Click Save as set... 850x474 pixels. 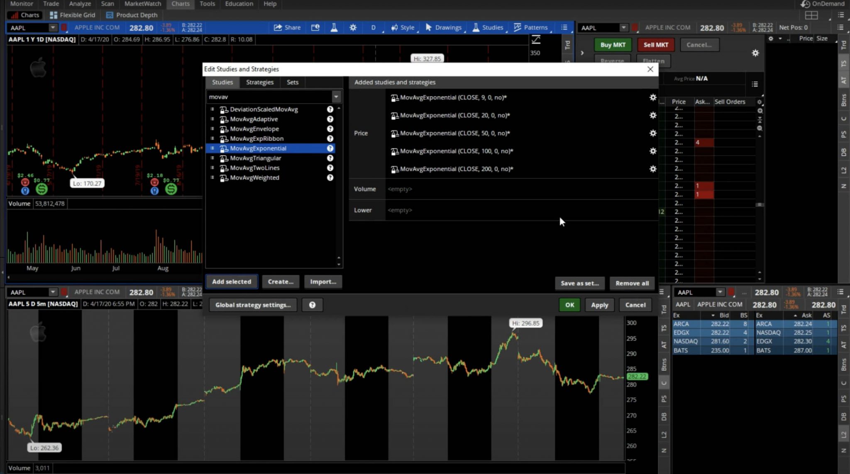tap(580, 283)
